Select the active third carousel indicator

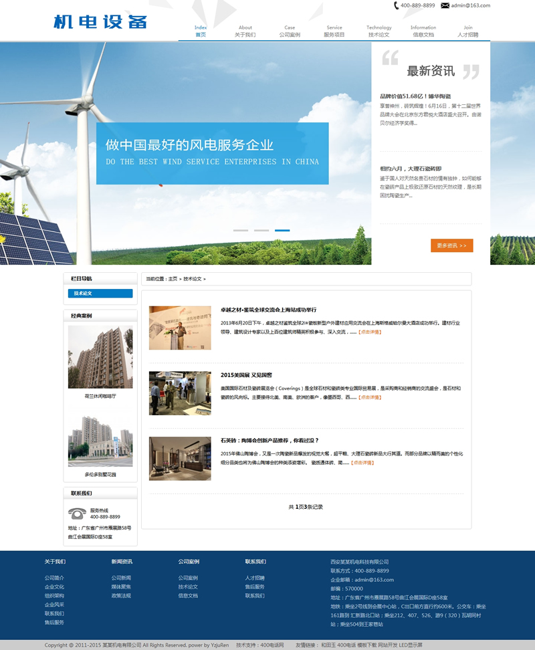point(282,230)
